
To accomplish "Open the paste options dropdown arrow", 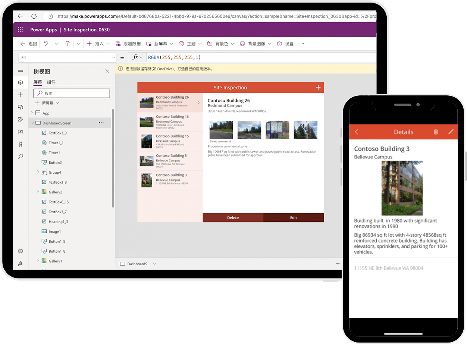I will 79,44.
